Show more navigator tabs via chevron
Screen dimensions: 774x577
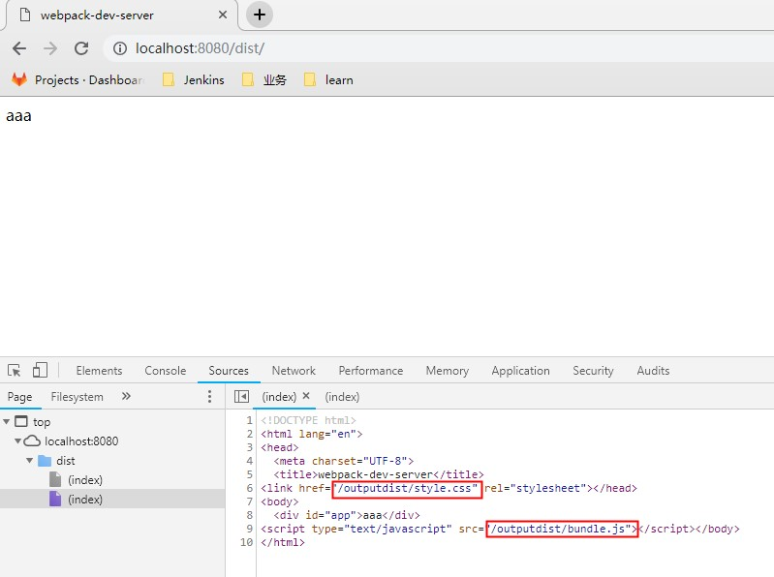(x=126, y=396)
